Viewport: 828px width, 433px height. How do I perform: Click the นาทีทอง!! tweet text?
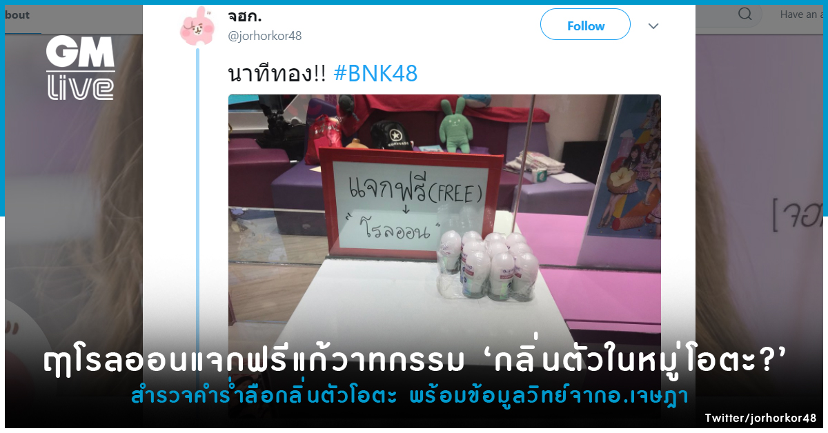point(277,74)
